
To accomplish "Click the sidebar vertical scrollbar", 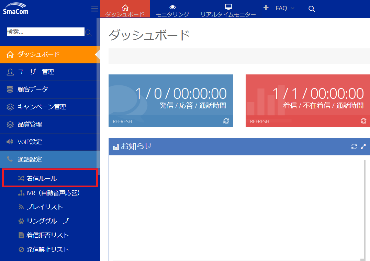I will pos(98,97).
